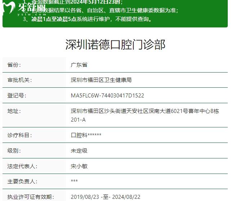The height and width of the screenshot is (201, 231).
Task: Select the masked value *** for 主要负责人
Action: coord(74,181)
